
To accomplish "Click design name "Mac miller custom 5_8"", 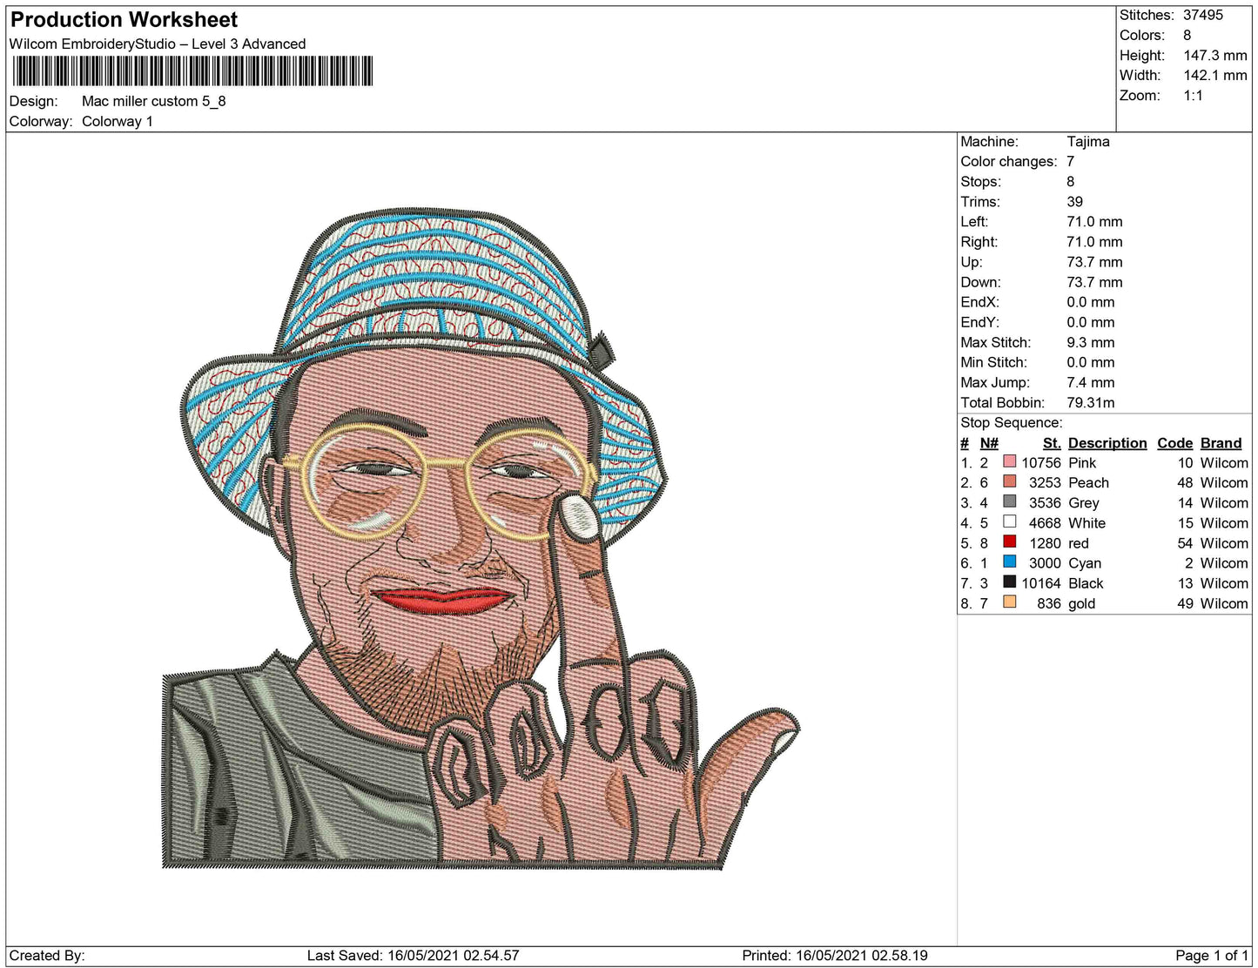I will (154, 101).
